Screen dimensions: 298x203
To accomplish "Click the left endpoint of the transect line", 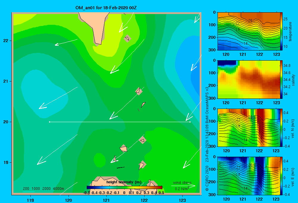I will (x=49, y=122).
